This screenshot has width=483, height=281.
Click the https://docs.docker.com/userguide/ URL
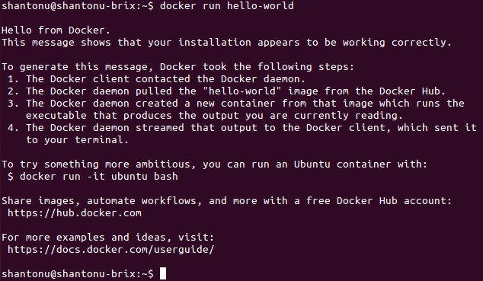(110, 250)
